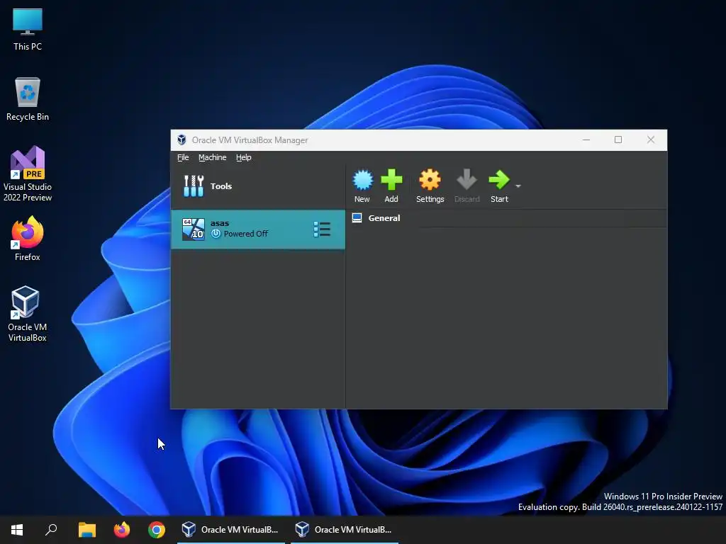Select Visual Studio 2022 Preview shortcut
The height and width of the screenshot is (544, 726).
28,174
